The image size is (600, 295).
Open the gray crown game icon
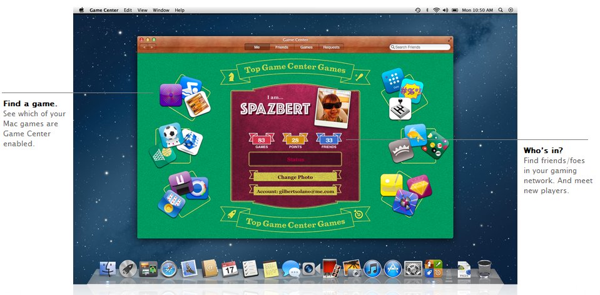tap(401, 151)
